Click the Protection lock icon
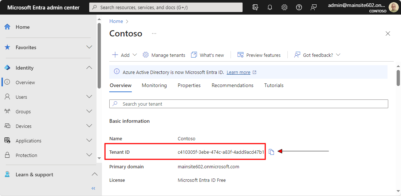This screenshot has height=196, width=401. tap(7, 155)
